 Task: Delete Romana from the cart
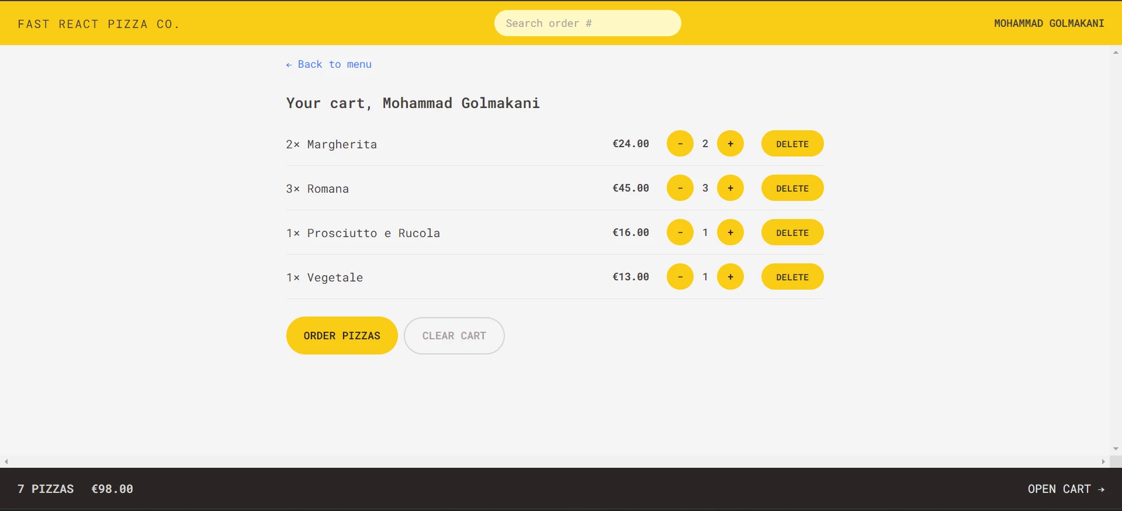point(792,188)
